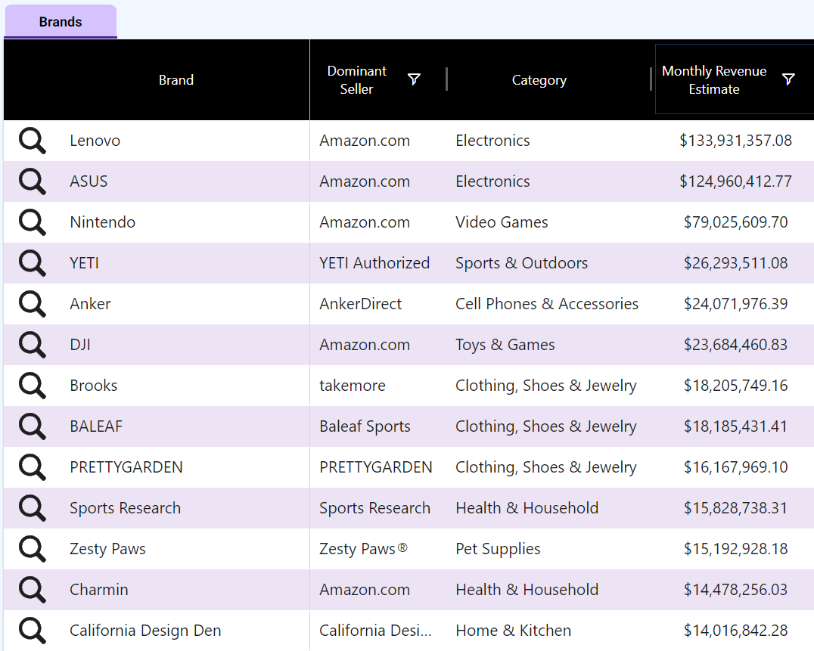Sort by the Category column header
The height and width of the screenshot is (651, 814).
(539, 80)
